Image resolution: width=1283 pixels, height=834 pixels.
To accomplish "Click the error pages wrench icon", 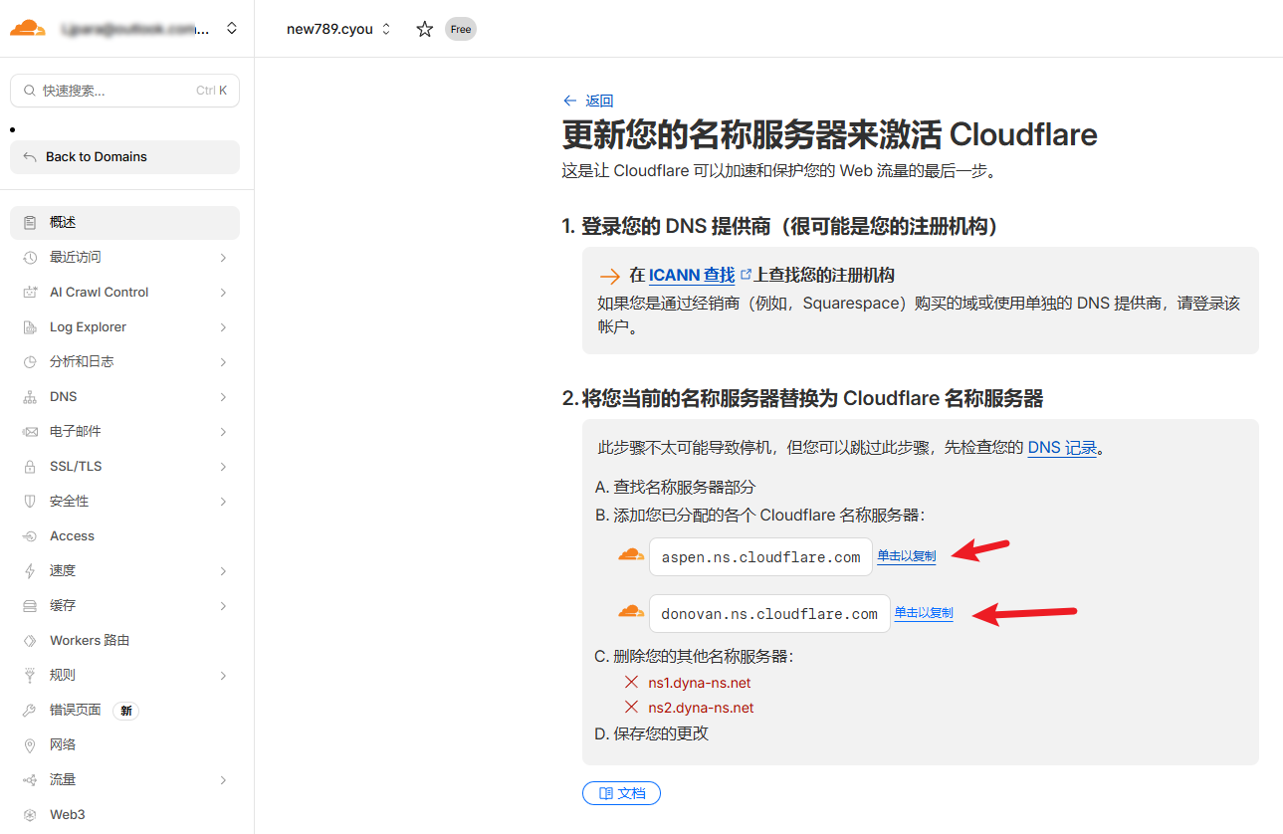I will click(30, 711).
